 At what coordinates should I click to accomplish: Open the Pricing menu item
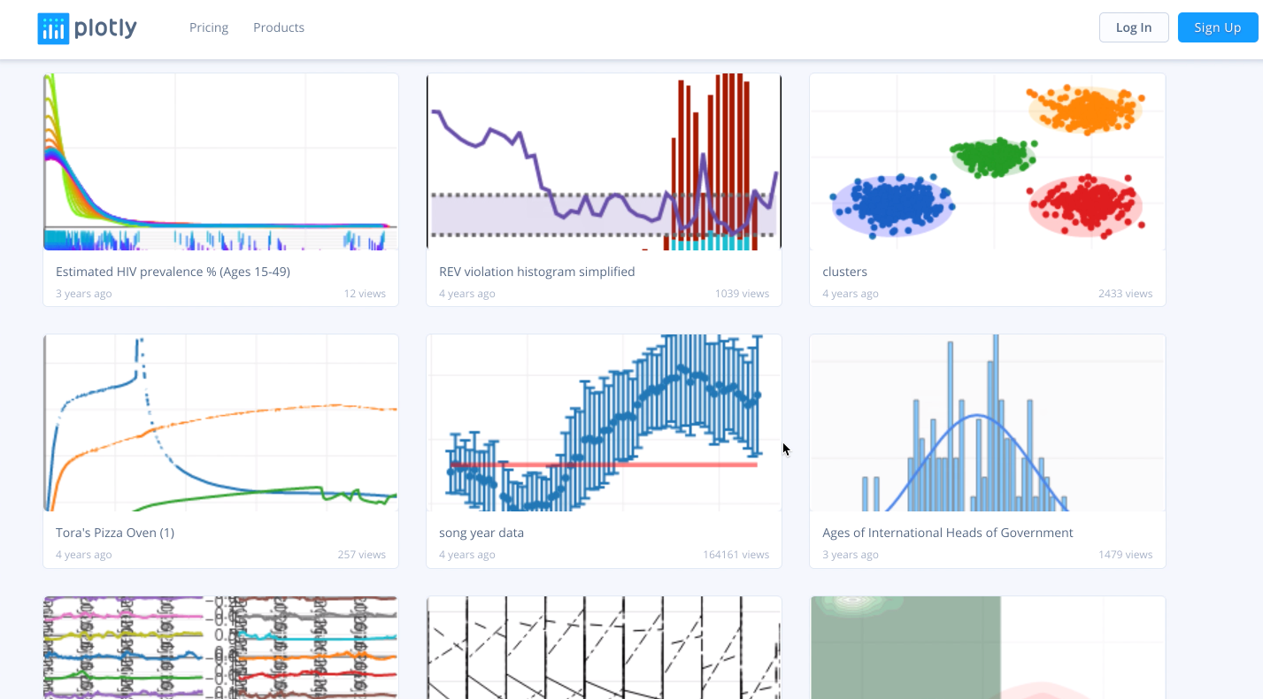[x=209, y=27]
